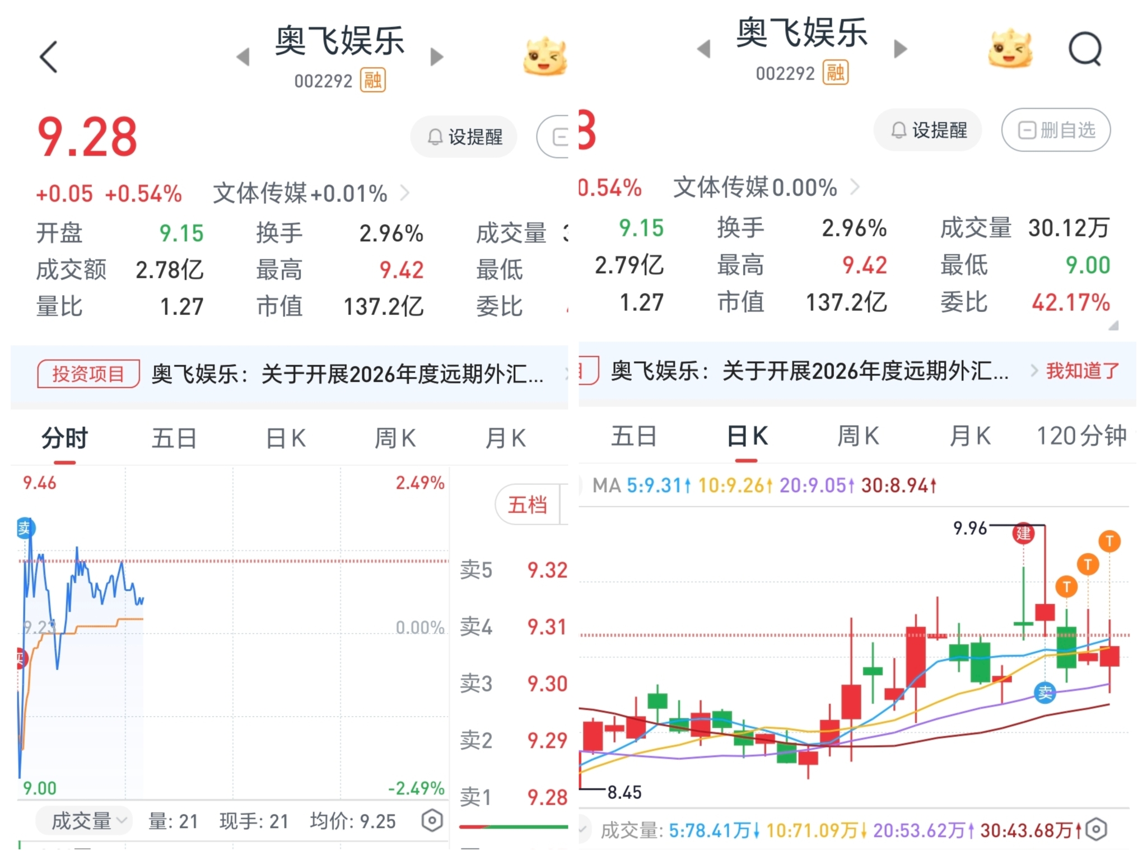Enable price alert via 设提醒 on right panel
The width and height of the screenshot is (1147, 860).
[928, 130]
